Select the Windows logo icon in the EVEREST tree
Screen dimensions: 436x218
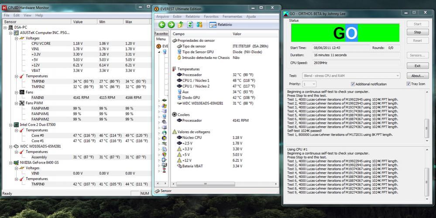tap(164, 106)
